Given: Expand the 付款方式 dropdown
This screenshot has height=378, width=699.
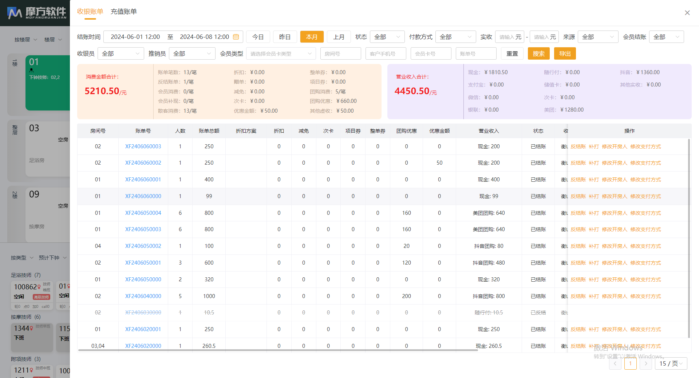Looking at the screenshot, I should [455, 37].
